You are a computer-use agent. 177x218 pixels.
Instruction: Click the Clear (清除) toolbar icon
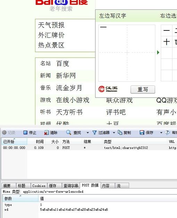pyautogui.click(x=46, y=133)
